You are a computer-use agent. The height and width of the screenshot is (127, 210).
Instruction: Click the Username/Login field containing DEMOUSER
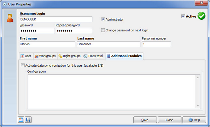56,19
